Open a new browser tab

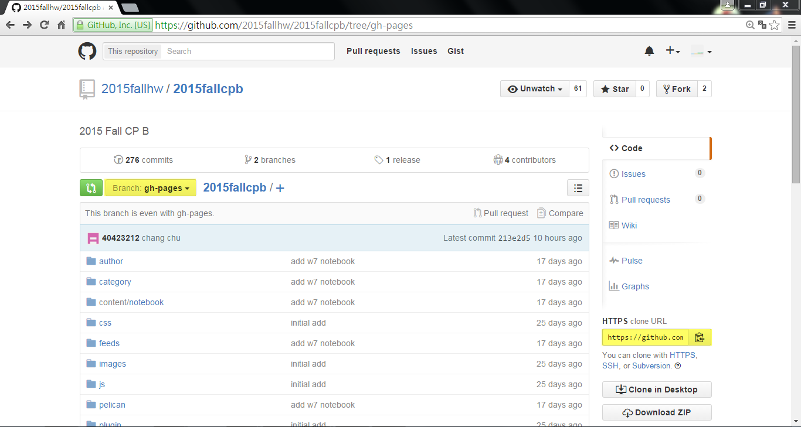pos(130,8)
